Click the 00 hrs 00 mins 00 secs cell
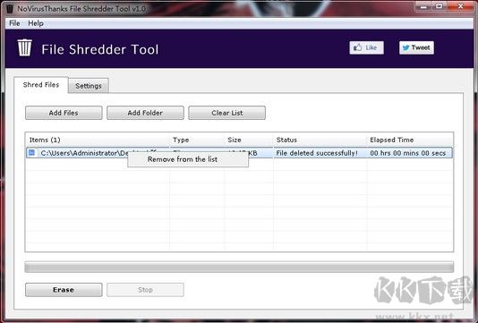This screenshot has height=323, width=478. [x=408, y=153]
